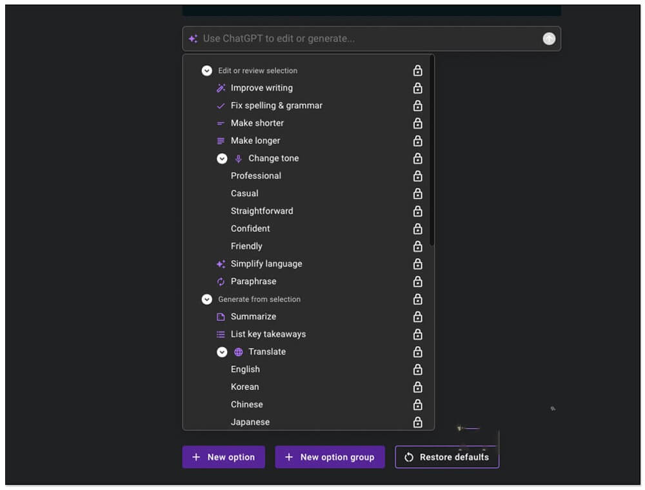The height and width of the screenshot is (490, 645).
Task: Click the document icon beside Summarize
Action: point(221,316)
